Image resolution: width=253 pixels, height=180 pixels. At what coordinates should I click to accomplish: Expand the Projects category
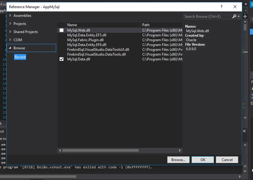[11, 24]
